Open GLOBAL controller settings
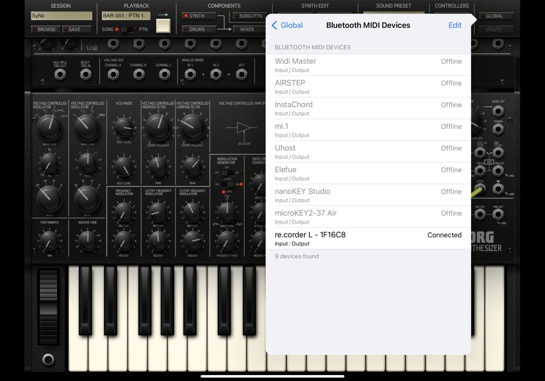 [x=496, y=16]
